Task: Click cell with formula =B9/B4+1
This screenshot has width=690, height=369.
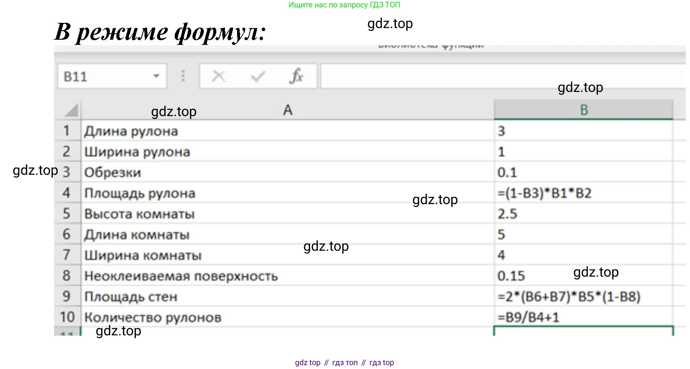Action: tap(584, 317)
